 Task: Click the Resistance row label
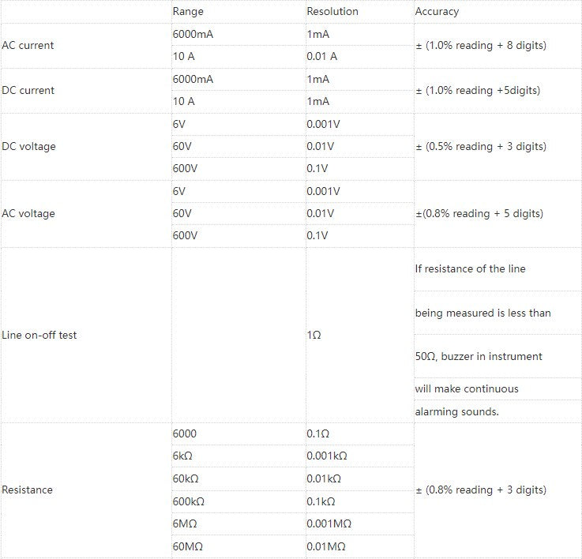click(x=27, y=490)
